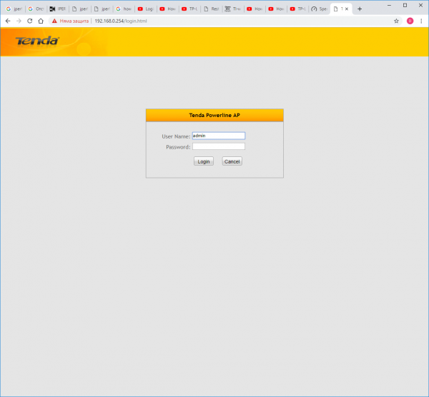Reload the router login page
This screenshot has width=429, height=397.
point(30,21)
